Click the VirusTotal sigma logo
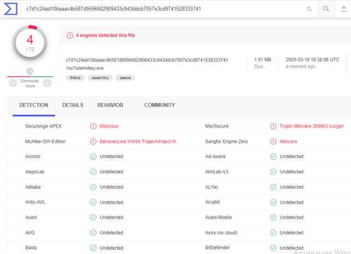 coord(10,9)
